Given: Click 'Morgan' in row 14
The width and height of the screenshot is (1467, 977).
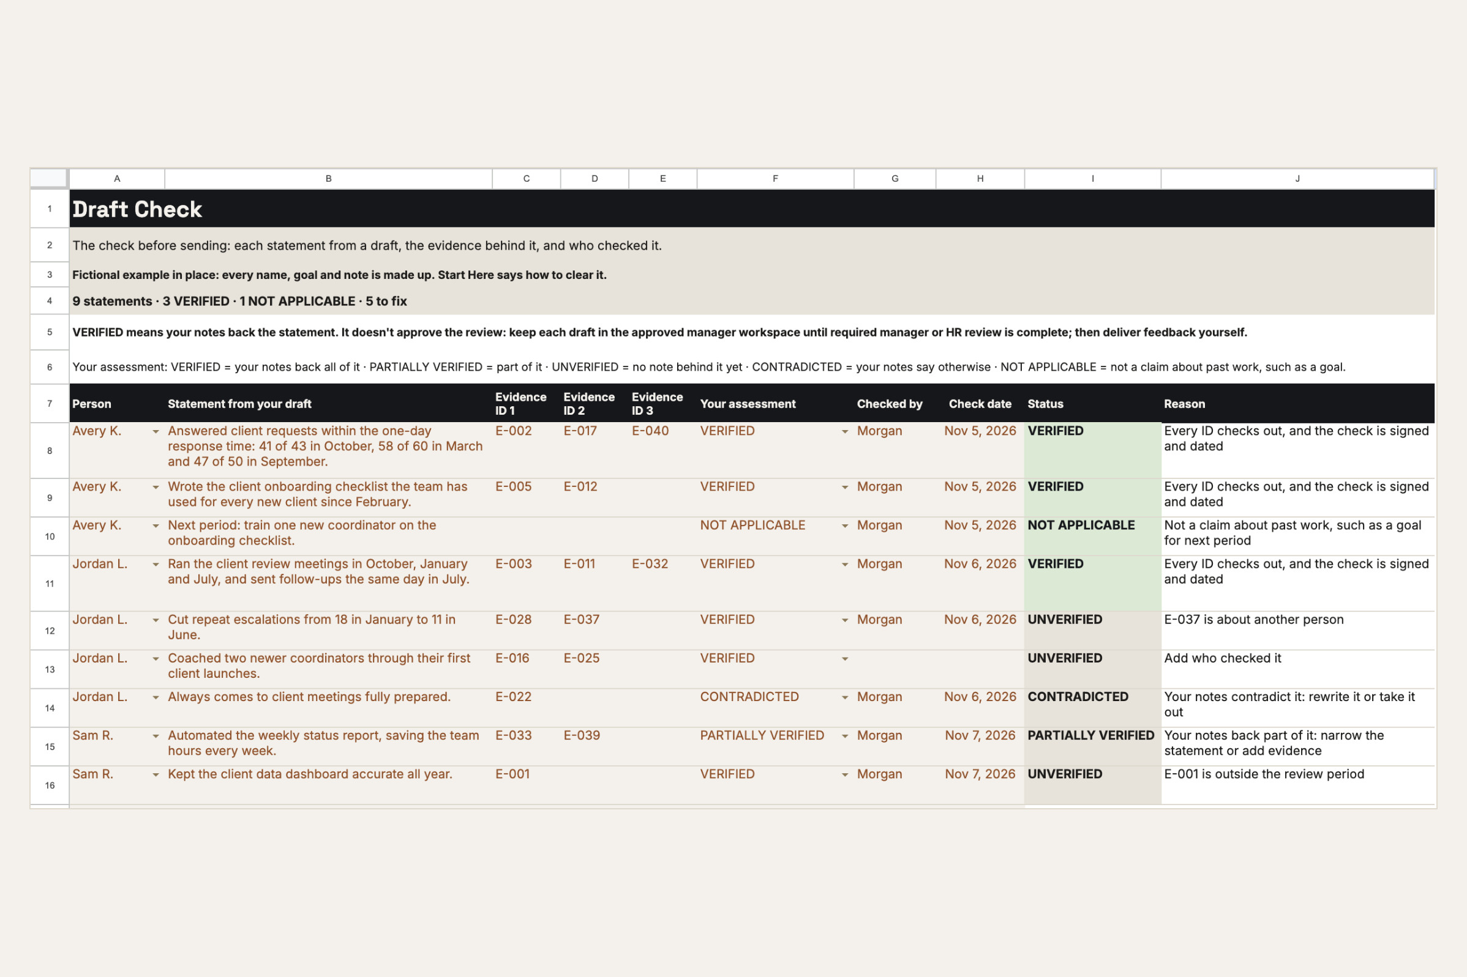Looking at the screenshot, I should 879,697.
